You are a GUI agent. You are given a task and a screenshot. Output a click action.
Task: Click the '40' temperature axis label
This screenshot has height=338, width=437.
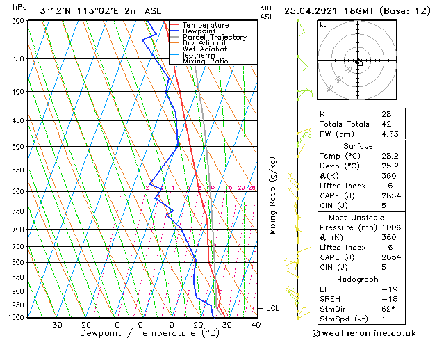pyautogui.click(x=256, y=325)
